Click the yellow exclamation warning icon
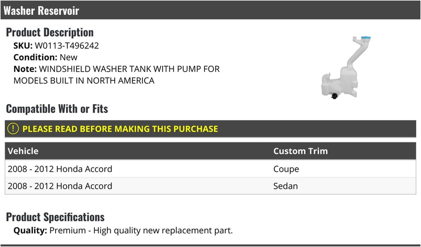Image resolution: width=421 pixels, height=247 pixels. click(13, 129)
